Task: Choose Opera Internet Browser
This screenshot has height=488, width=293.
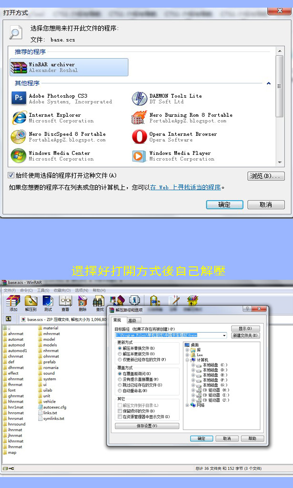Action: coord(174,137)
